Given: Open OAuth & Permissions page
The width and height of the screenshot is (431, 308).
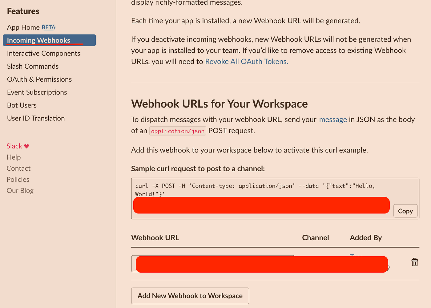Looking at the screenshot, I should (x=39, y=79).
